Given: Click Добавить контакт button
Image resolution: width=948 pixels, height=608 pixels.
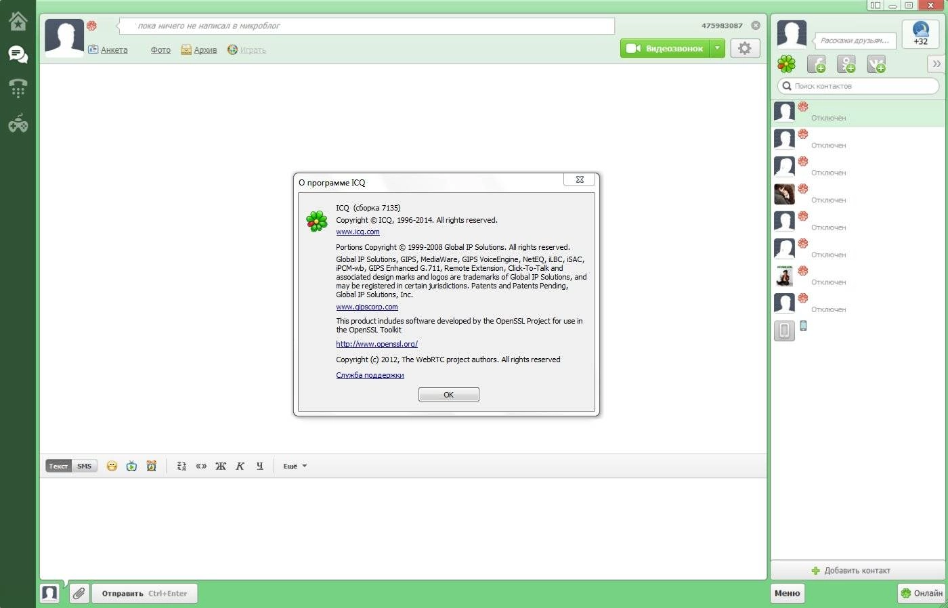Looking at the screenshot, I should tap(858, 570).
